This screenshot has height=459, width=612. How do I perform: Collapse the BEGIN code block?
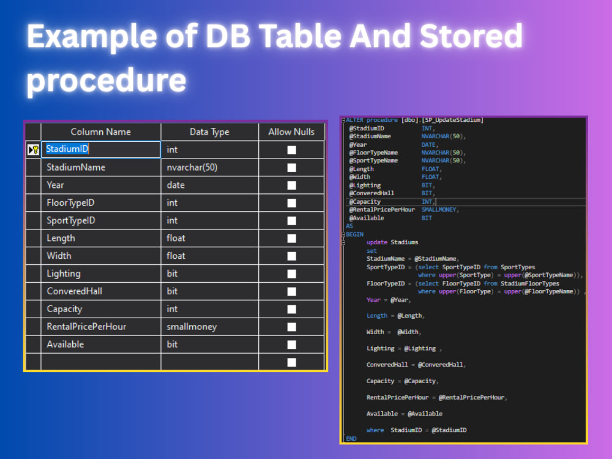pos(343,234)
